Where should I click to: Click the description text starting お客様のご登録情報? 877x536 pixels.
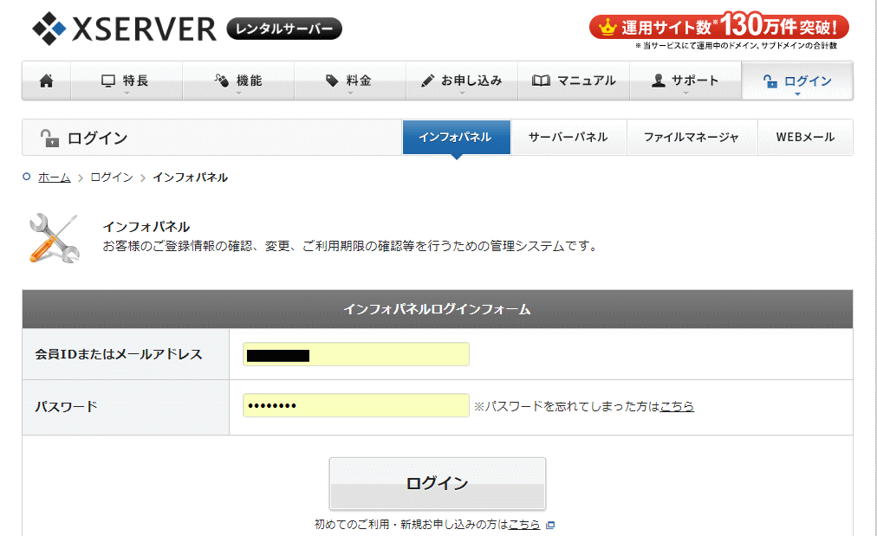click(351, 246)
